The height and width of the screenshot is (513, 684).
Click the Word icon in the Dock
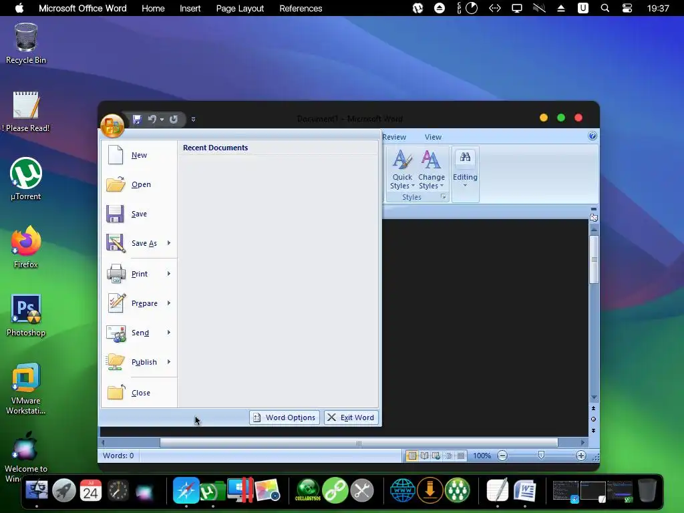click(525, 490)
